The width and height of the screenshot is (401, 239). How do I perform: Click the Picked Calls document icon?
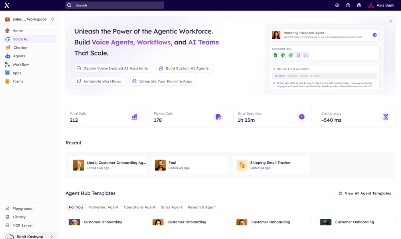(218, 116)
